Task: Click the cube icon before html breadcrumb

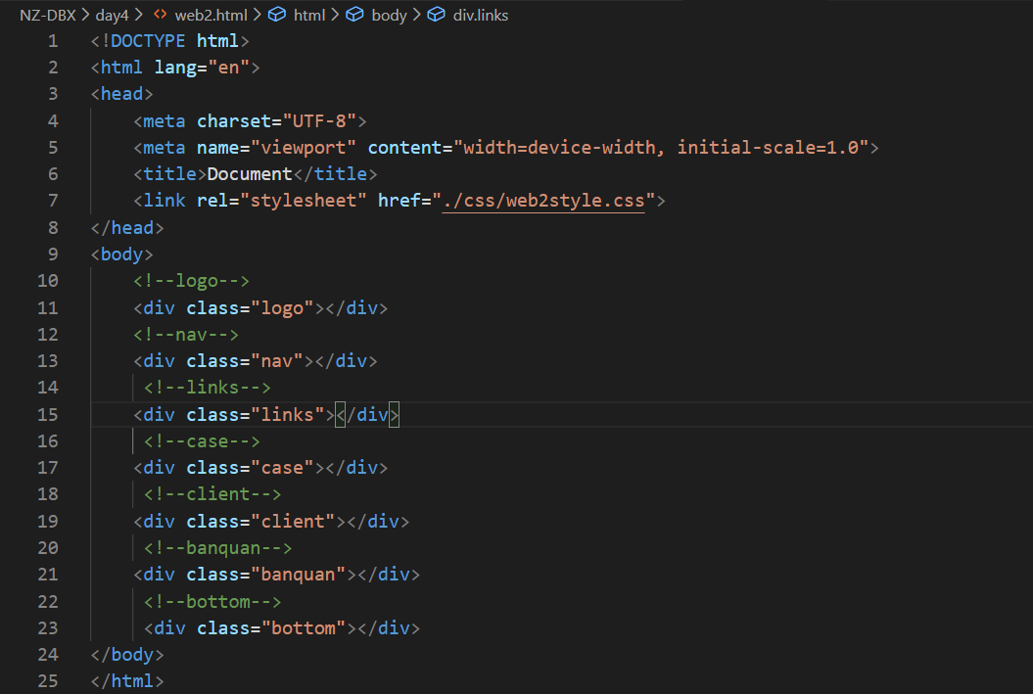Action: tap(277, 15)
